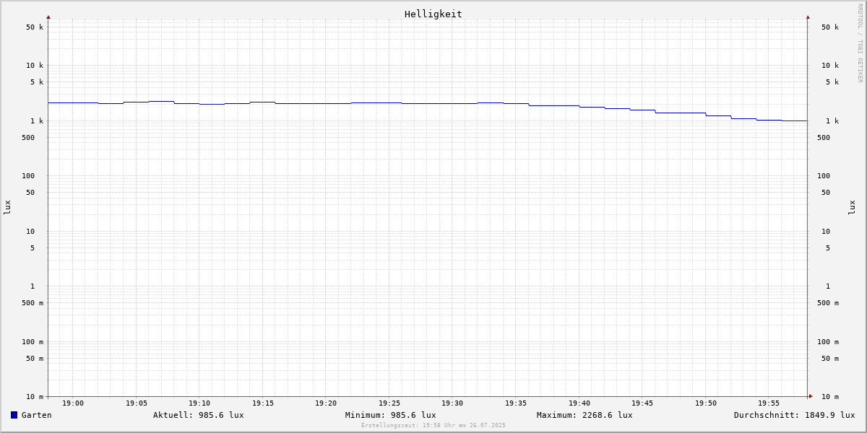
Task: Click the right axis 100 m label
Action: click(828, 342)
